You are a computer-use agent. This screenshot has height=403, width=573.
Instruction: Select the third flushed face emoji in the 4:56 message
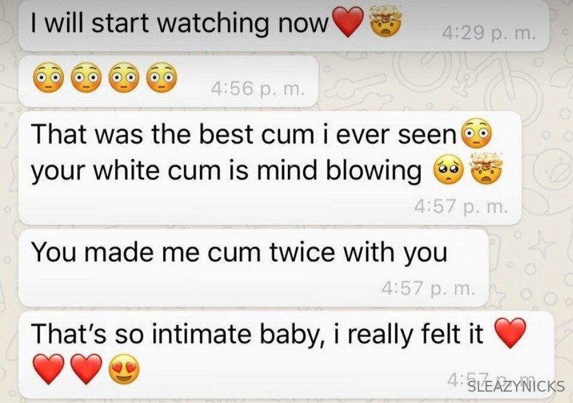pyautogui.click(x=124, y=77)
